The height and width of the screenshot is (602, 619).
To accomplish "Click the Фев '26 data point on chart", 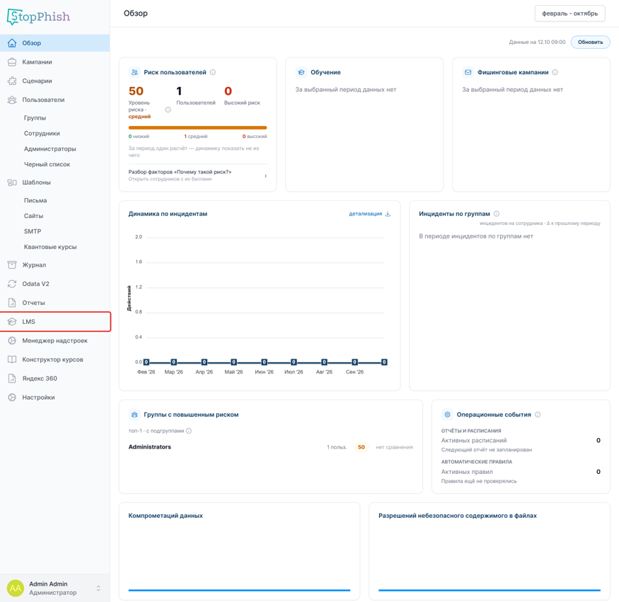I will [x=146, y=362].
